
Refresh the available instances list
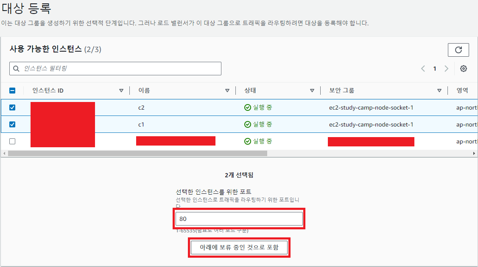[458, 50]
